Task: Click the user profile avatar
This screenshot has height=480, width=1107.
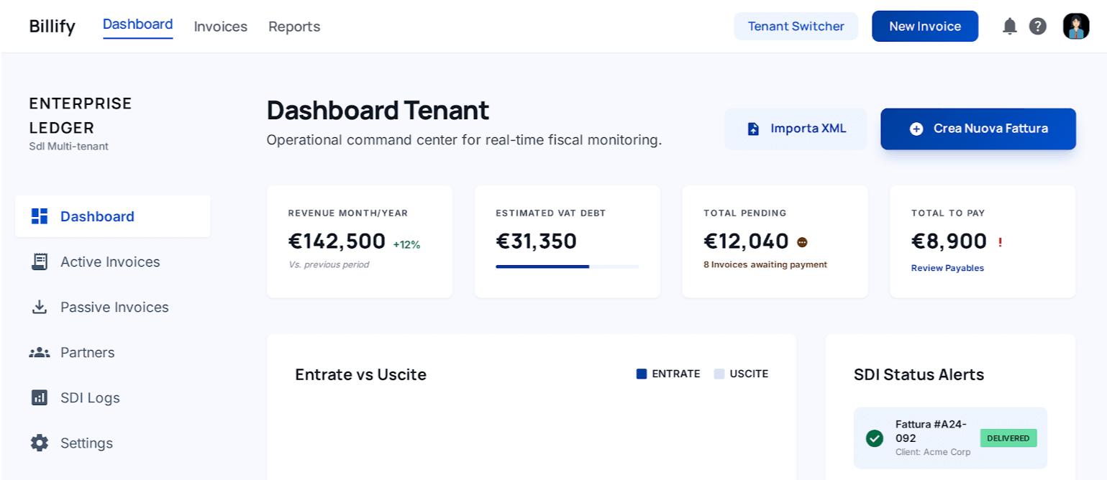Action: (1076, 27)
